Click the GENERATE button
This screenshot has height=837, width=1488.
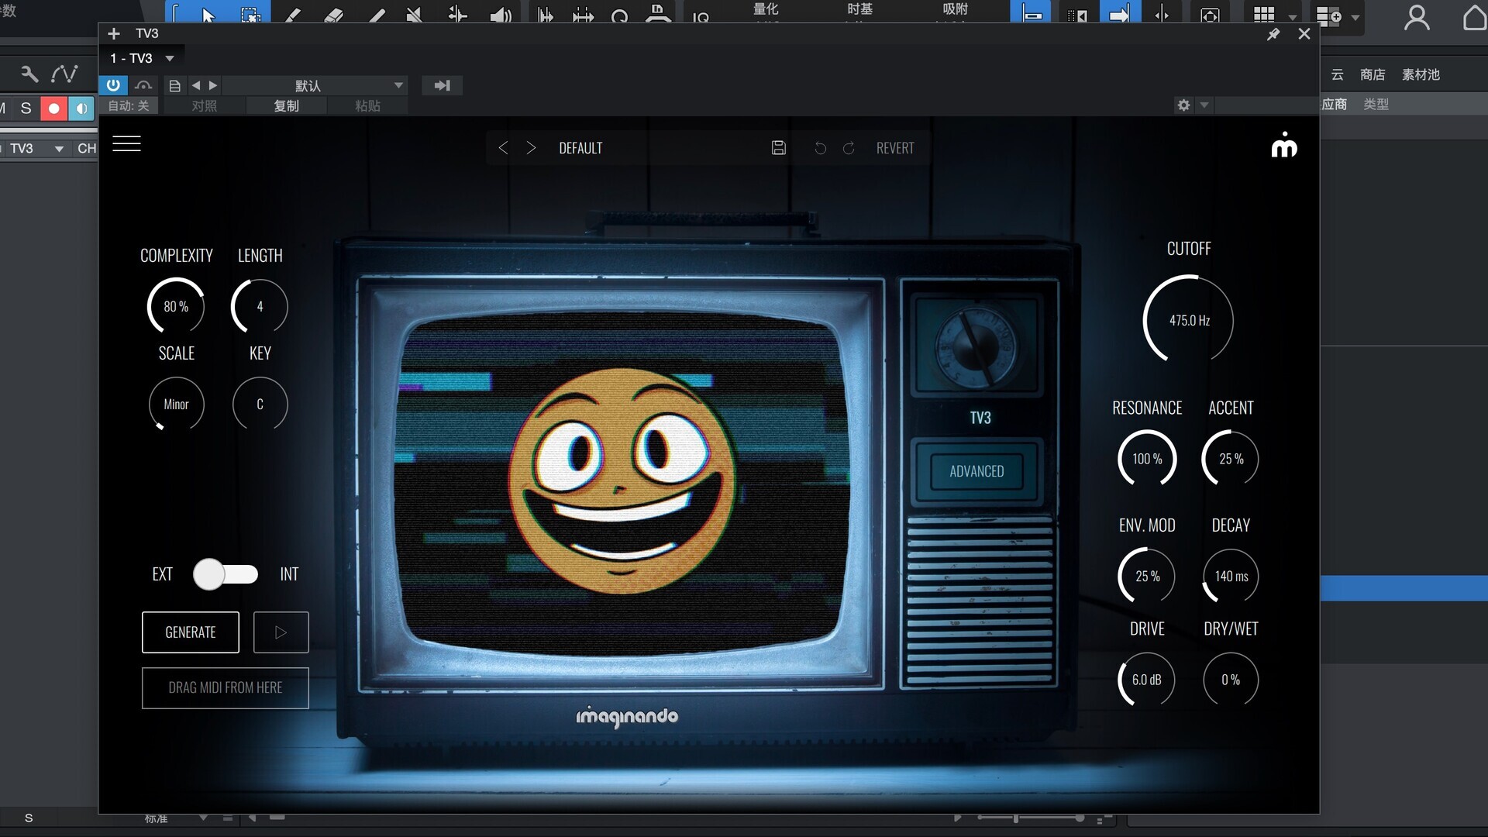point(191,632)
